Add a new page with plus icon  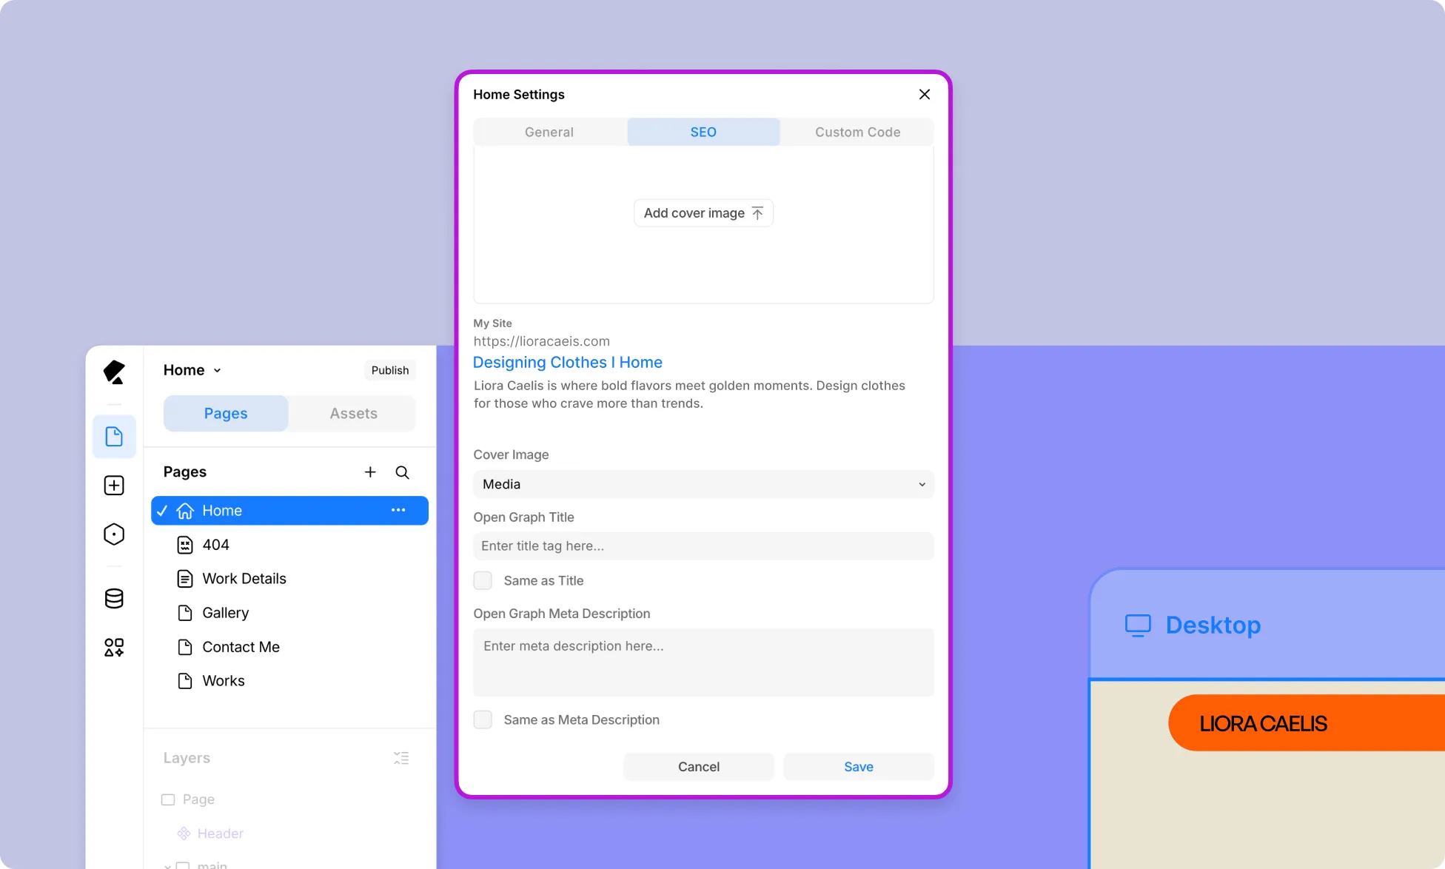click(x=370, y=472)
